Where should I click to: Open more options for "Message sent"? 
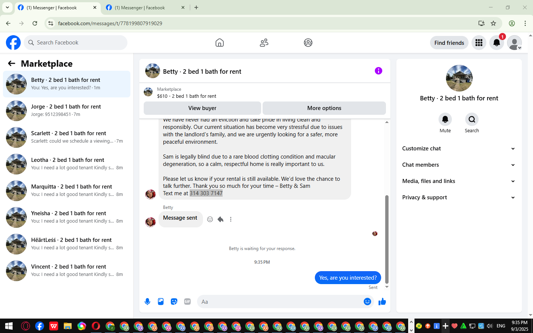[x=231, y=219]
